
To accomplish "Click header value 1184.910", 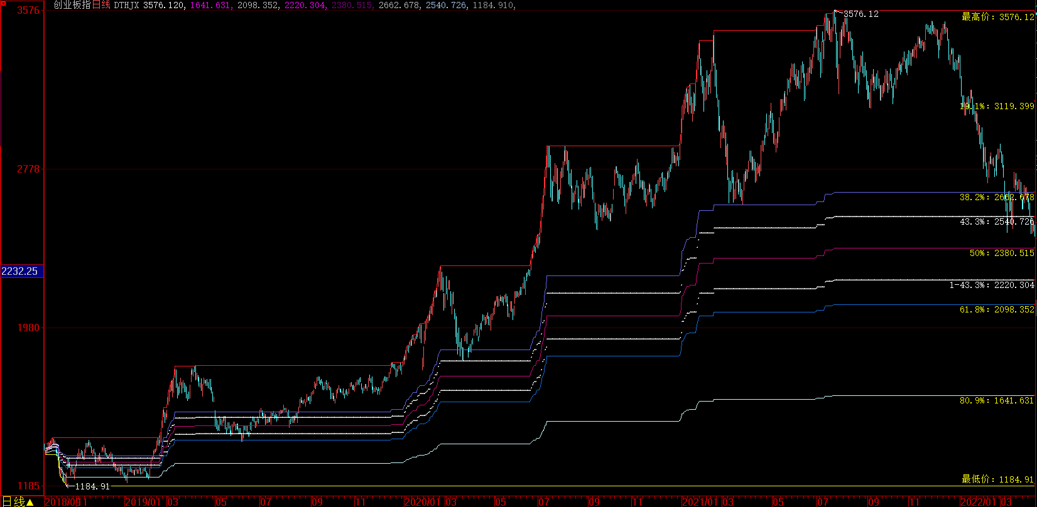I will [x=493, y=5].
